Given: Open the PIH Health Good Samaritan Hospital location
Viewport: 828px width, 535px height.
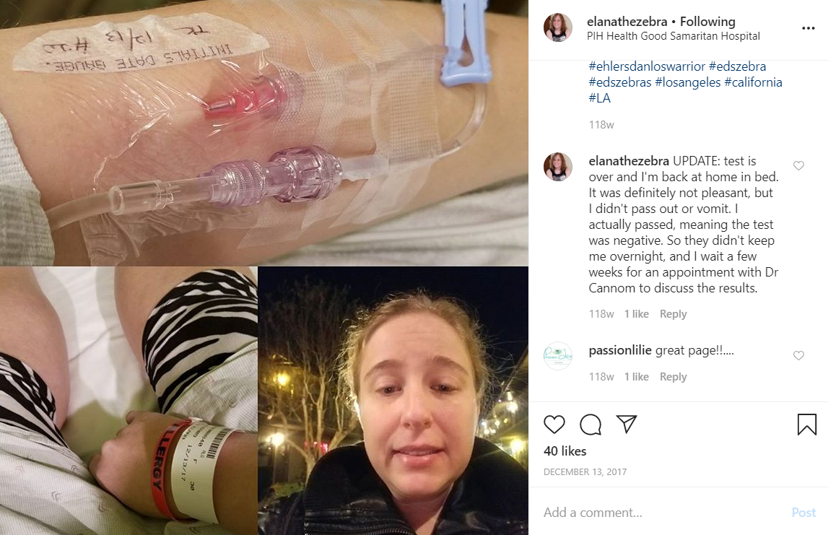Looking at the screenshot, I should tap(674, 36).
